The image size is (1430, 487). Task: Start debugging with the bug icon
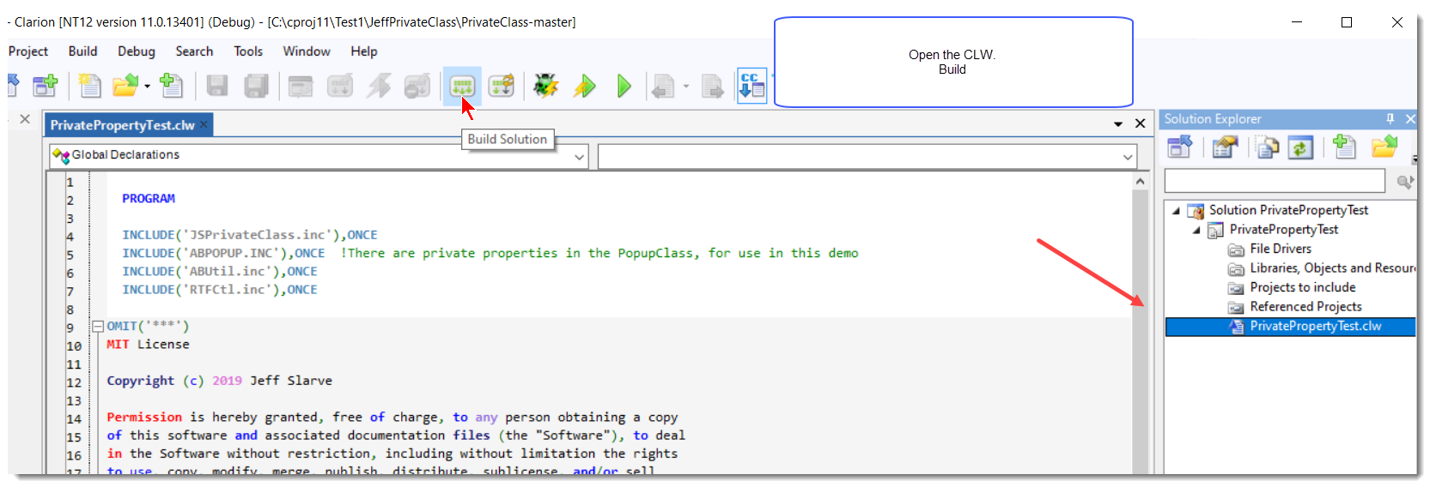545,86
